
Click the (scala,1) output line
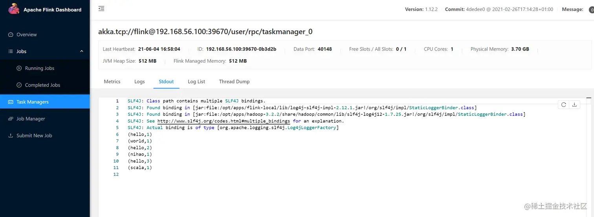tap(139, 168)
